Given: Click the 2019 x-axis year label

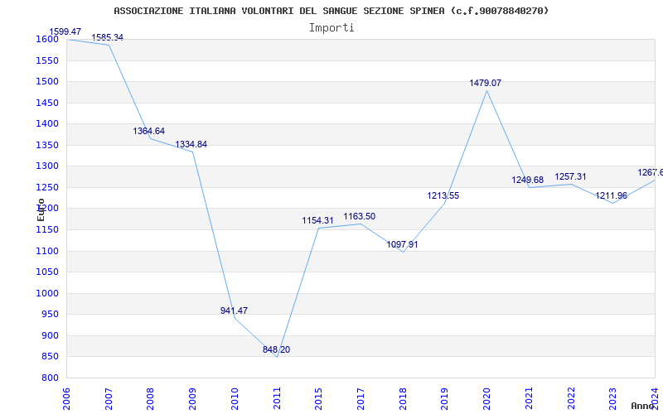Looking at the screenshot, I should click(445, 399).
